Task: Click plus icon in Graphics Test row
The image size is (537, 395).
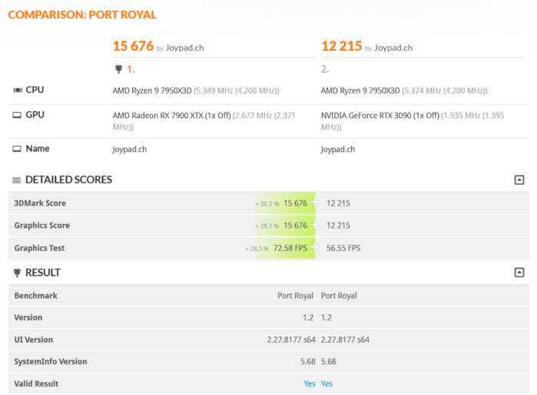Action: 315,247
